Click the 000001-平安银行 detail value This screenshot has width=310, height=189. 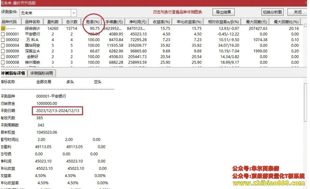coord(51,96)
